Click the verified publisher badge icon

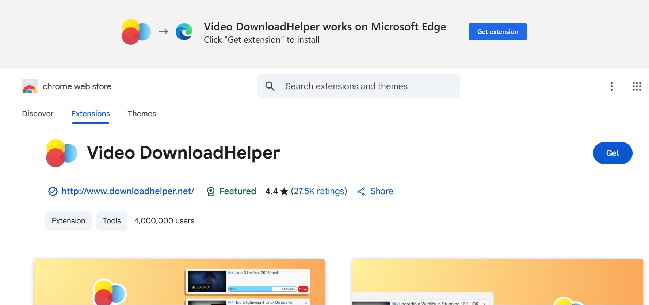53,191
